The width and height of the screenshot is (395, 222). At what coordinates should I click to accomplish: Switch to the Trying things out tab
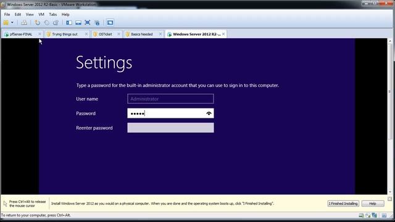pos(67,35)
